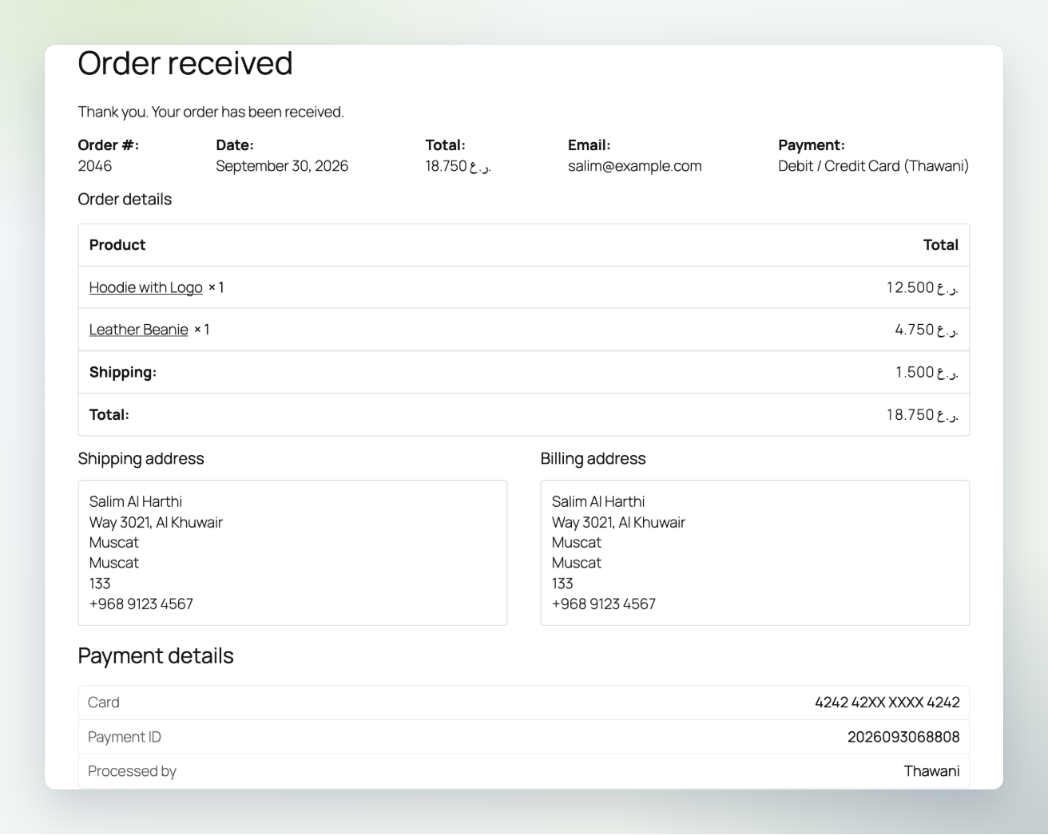The image size is (1048, 835).
Task: Click the Processed by row label
Action: (x=132, y=771)
